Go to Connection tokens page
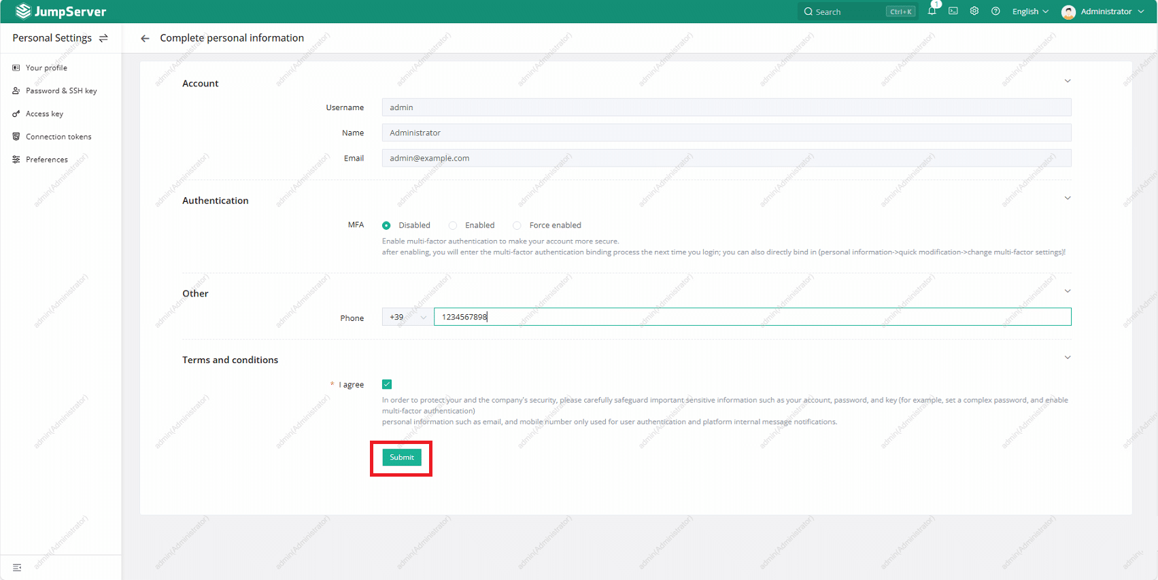This screenshot has height=580, width=1158. tap(58, 137)
